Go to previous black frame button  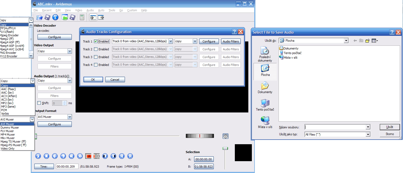point(105,156)
